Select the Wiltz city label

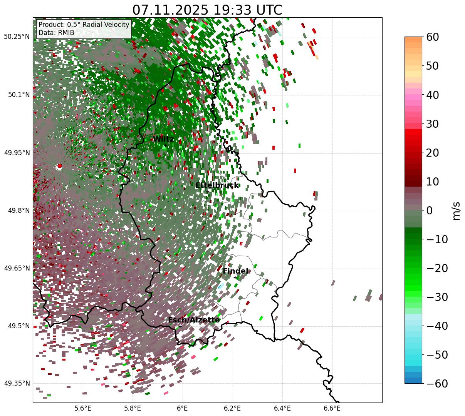click(x=163, y=139)
